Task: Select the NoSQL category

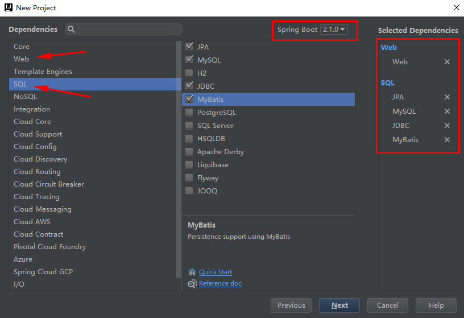Action: 93,97
